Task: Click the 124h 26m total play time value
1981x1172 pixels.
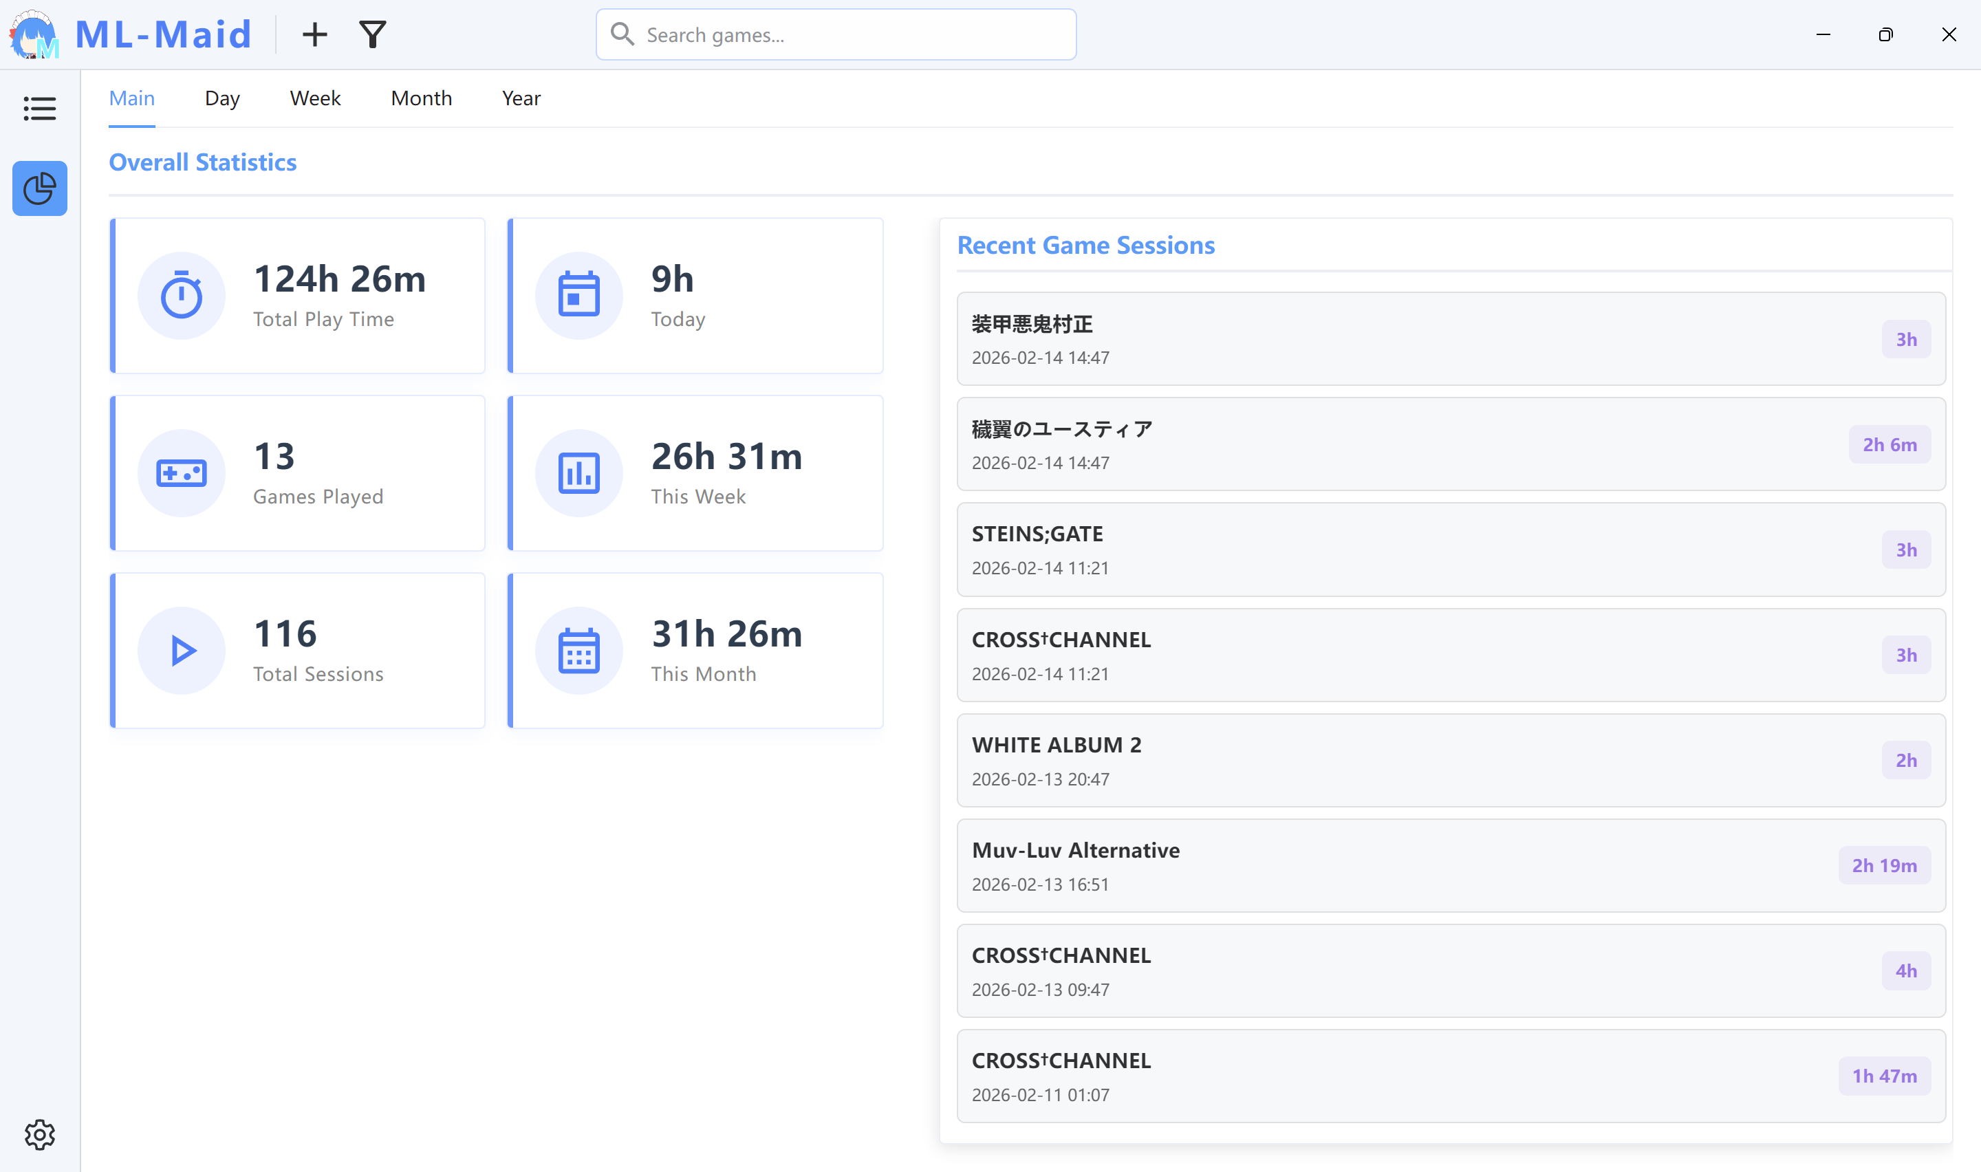Action: click(340, 279)
